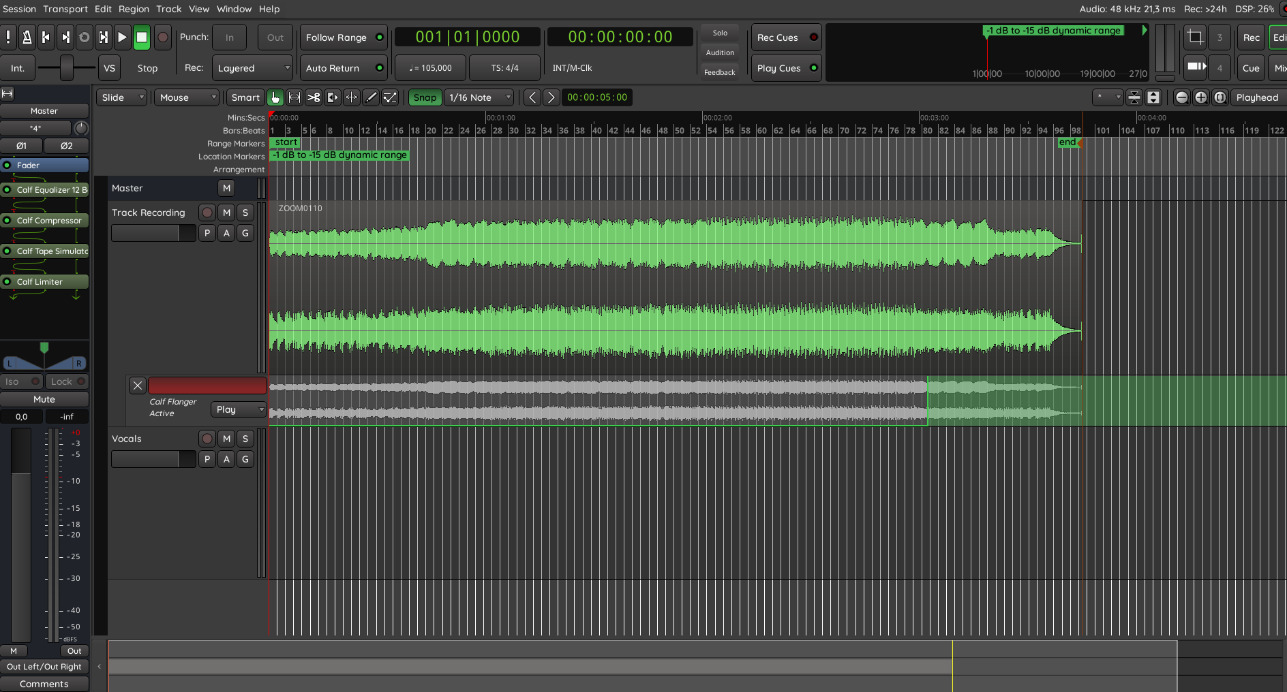Close the Calf Flanger automation lane
The width and height of the screenshot is (1287, 692).
(138, 386)
